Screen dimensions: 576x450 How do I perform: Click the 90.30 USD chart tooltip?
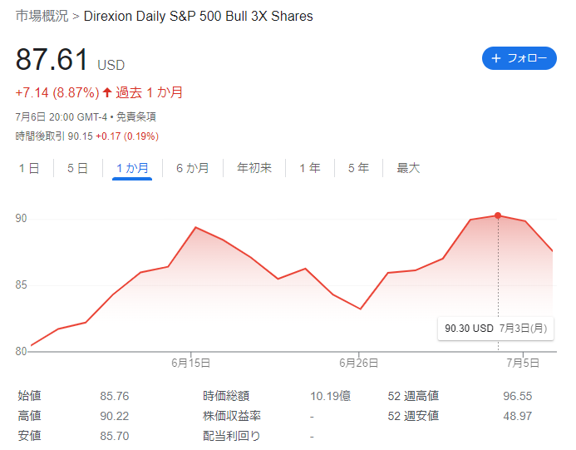point(495,329)
